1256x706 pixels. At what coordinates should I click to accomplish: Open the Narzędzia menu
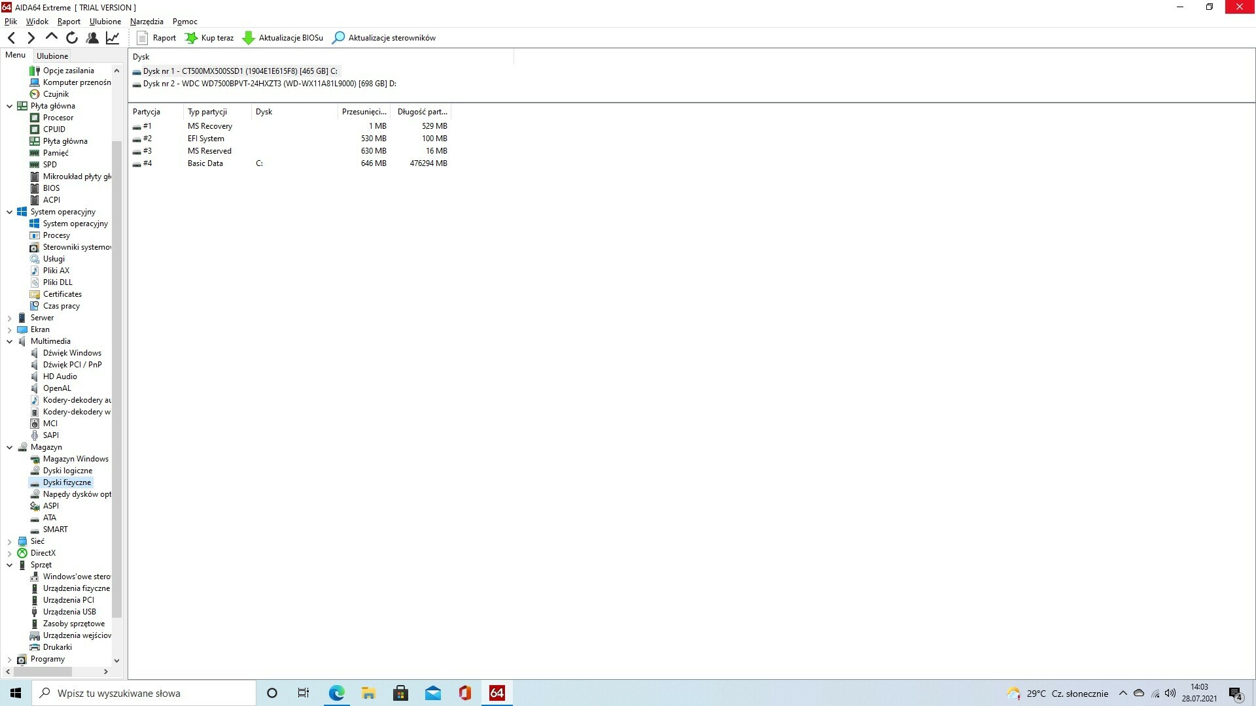click(x=147, y=22)
